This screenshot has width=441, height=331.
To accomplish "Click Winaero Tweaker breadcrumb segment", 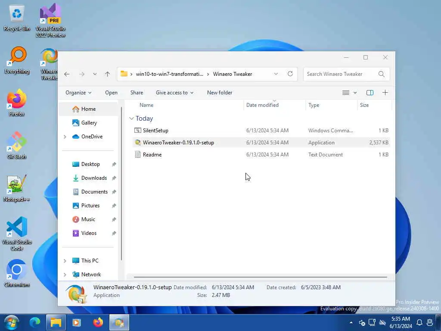I will (232, 74).
